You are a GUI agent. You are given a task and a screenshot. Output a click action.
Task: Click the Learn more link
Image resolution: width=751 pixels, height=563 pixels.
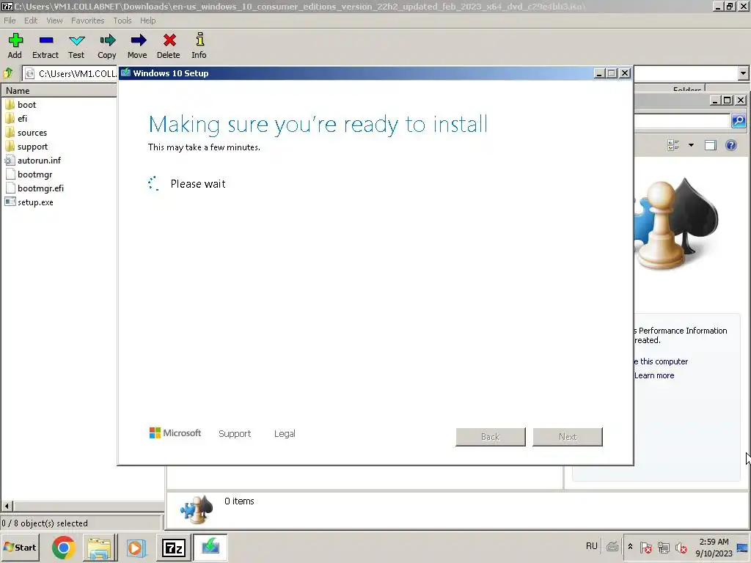tap(654, 375)
